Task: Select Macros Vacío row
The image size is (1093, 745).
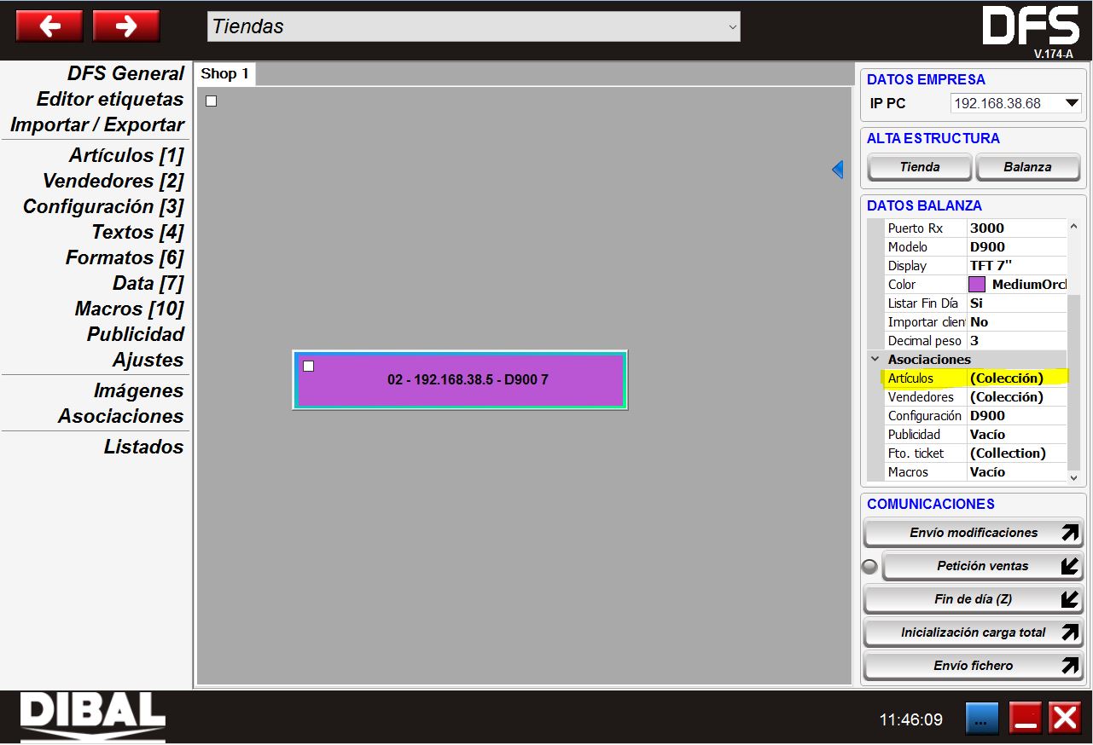Action: click(x=975, y=472)
